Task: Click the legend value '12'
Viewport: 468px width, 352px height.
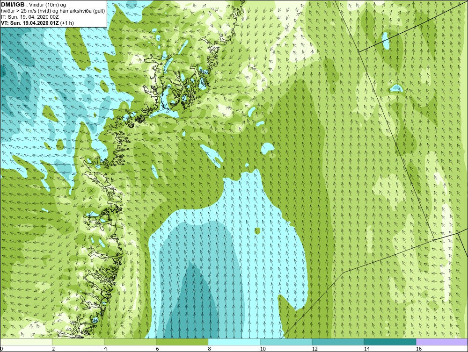Action: coord(314,349)
